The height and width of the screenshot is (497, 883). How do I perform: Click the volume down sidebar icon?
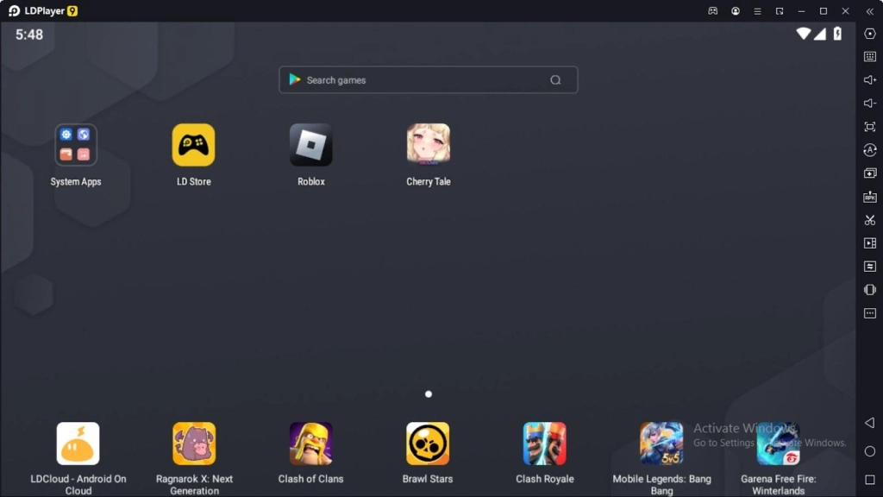[x=869, y=104]
